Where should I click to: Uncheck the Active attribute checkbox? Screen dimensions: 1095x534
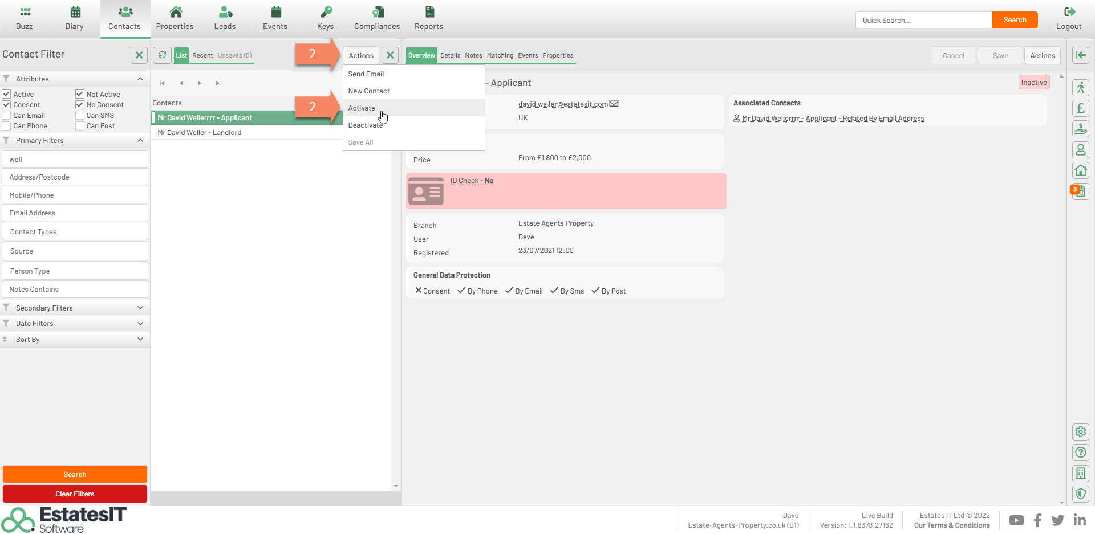tap(7, 94)
